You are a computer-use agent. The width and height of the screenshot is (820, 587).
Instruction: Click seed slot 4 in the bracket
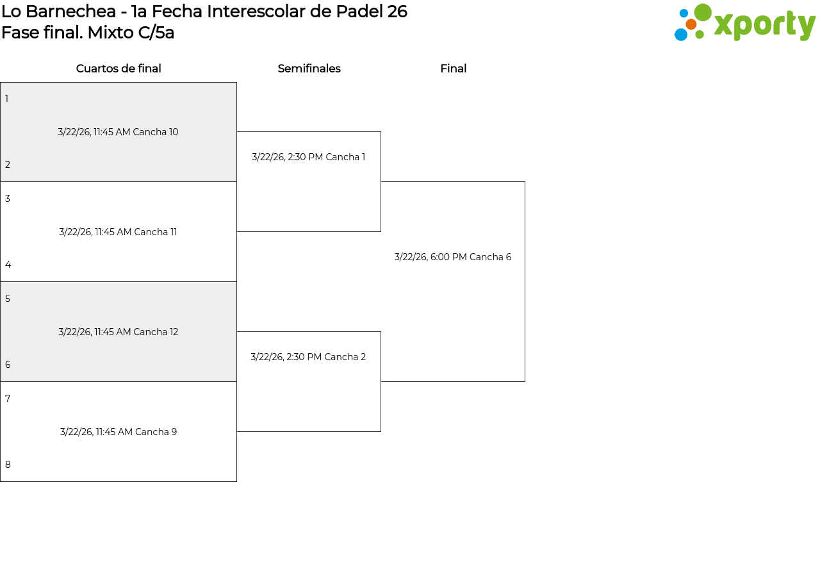pyautogui.click(x=8, y=265)
